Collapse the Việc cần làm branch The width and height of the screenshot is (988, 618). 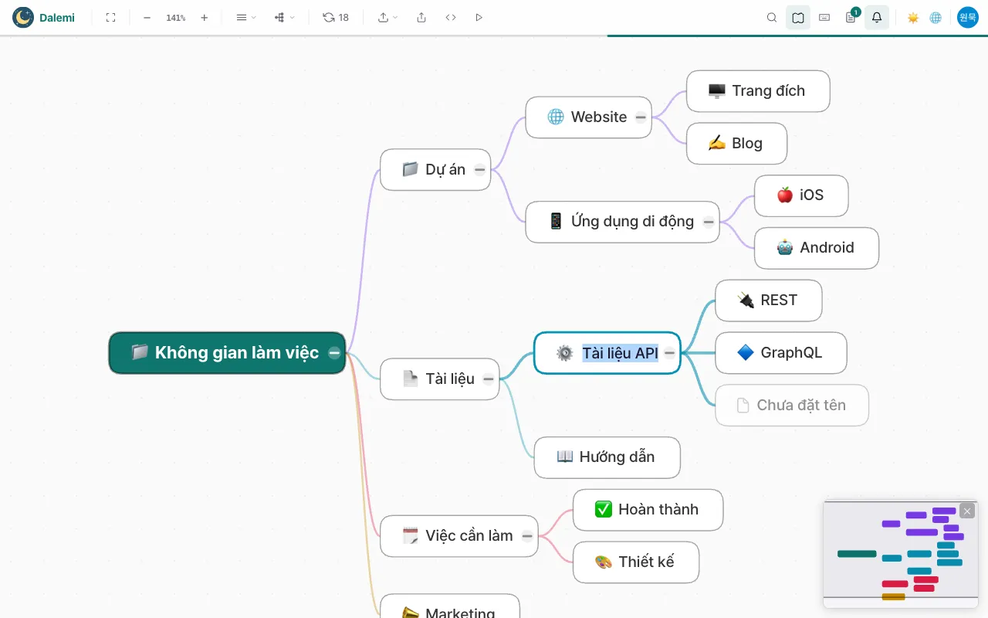coord(527,536)
